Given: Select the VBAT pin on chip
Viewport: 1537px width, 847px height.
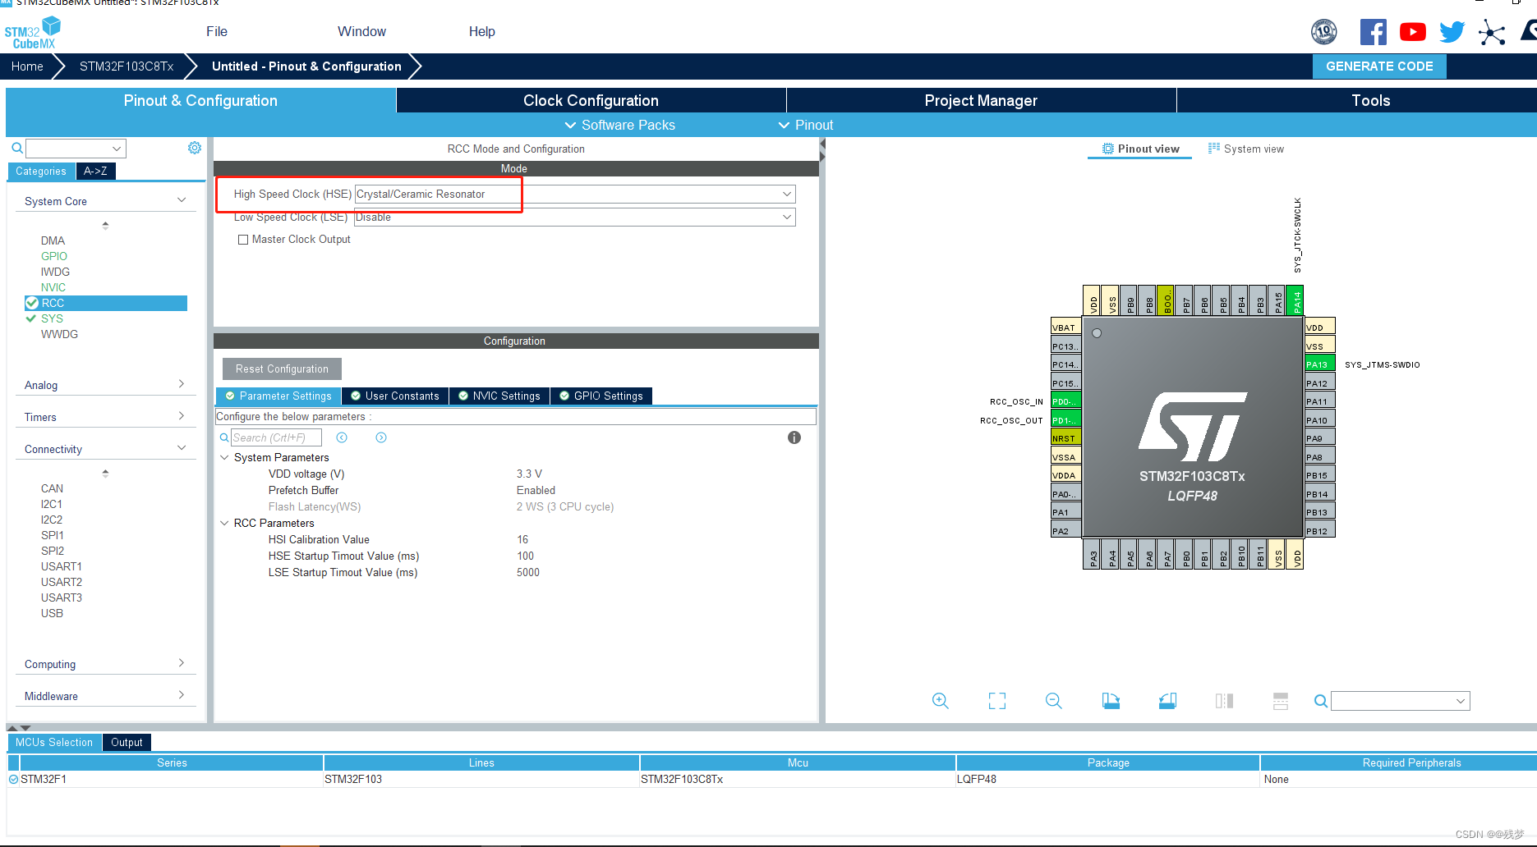Looking at the screenshot, I should click(1065, 327).
